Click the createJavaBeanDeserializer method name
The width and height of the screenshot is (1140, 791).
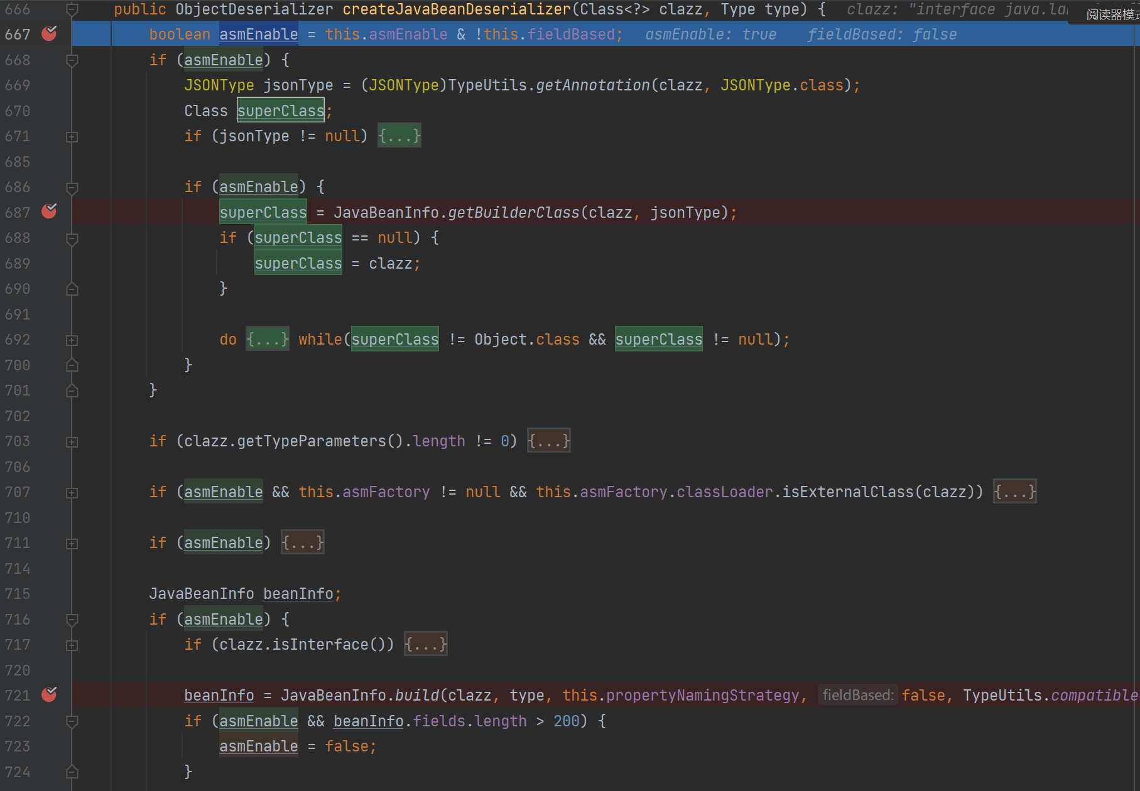click(457, 9)
